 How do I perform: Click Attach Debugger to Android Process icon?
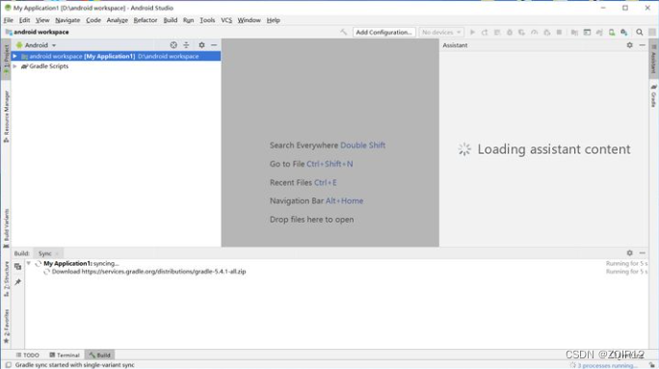point(547,33)
